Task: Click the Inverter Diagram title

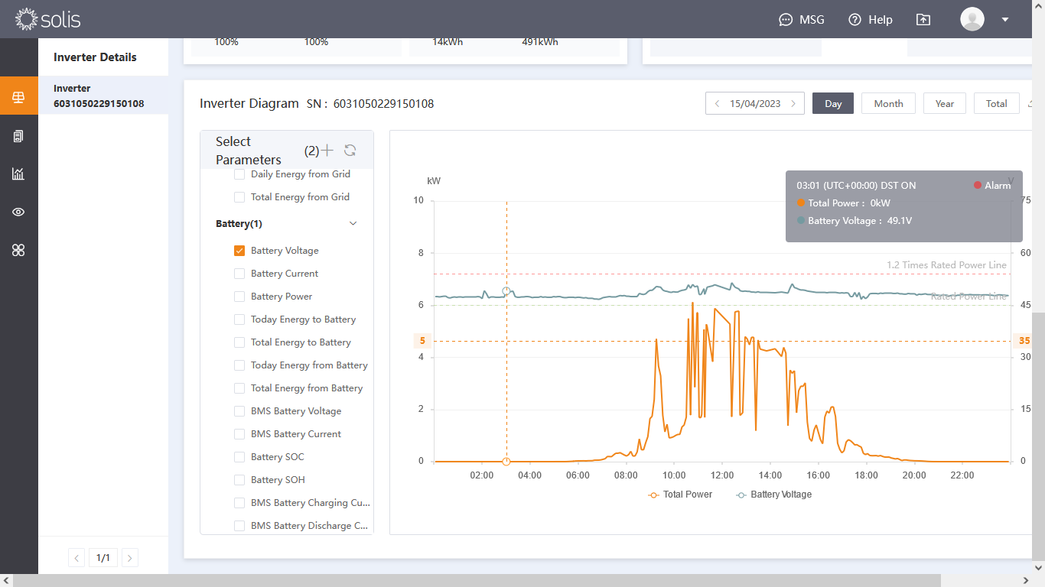Action: tap(249, 103)
